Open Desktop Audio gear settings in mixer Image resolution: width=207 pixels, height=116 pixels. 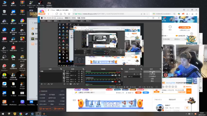click(x=119, y=75)
